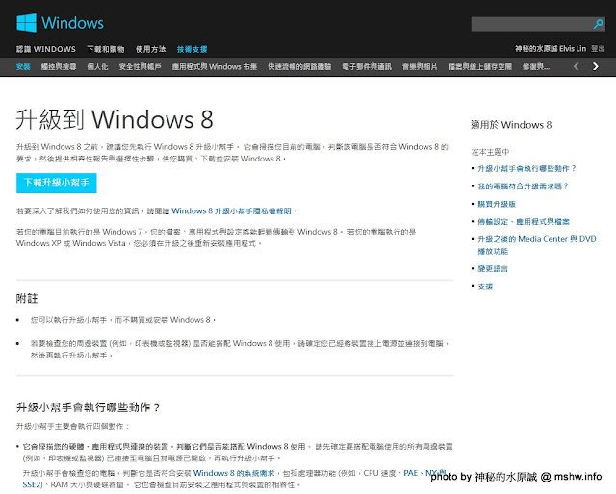Open the 快速流暢的網路體驗 tab
The image size is (616, 494).
[x=299, y=66]
